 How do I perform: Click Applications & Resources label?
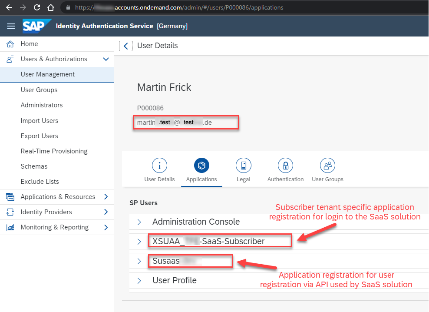point(58,197)
